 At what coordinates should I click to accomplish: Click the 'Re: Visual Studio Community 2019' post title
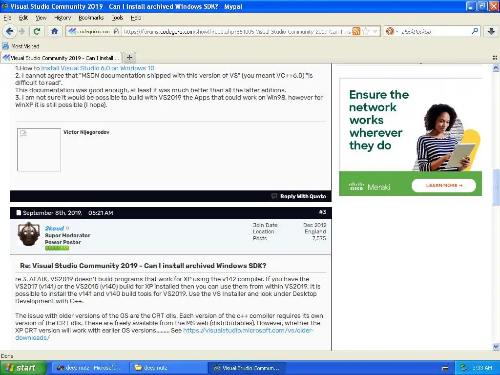[x=143, y=266]
